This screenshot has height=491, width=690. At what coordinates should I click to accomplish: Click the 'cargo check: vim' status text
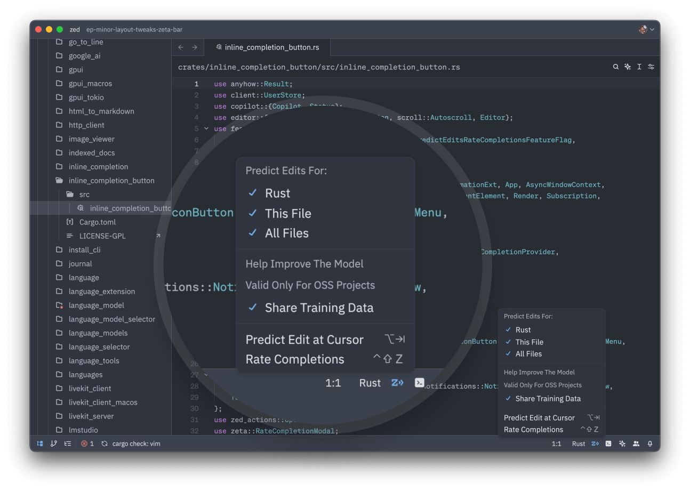pos(136,444)
